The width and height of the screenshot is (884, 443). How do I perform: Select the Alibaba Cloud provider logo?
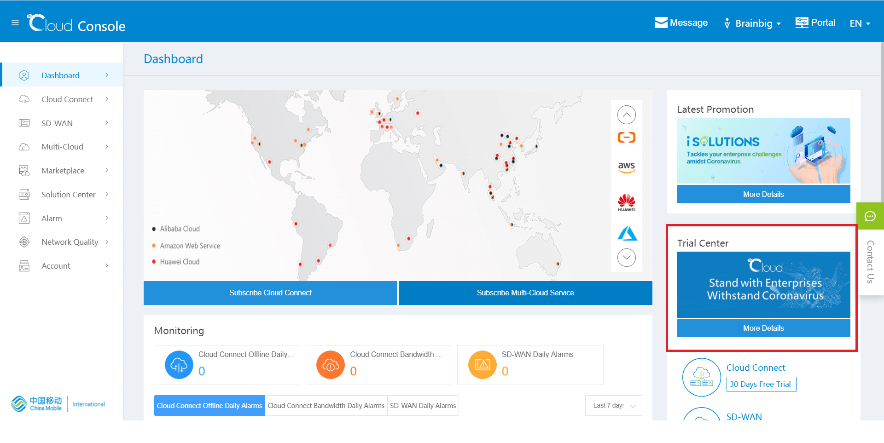click(x=626, y=137)
